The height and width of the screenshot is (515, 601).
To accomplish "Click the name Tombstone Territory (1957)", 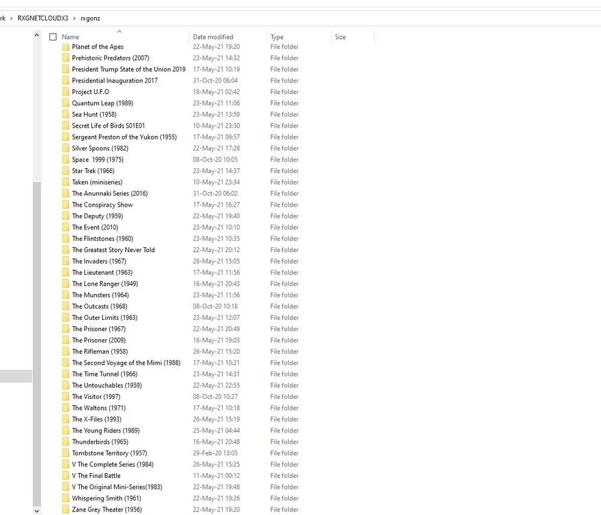I will point(110,453).
